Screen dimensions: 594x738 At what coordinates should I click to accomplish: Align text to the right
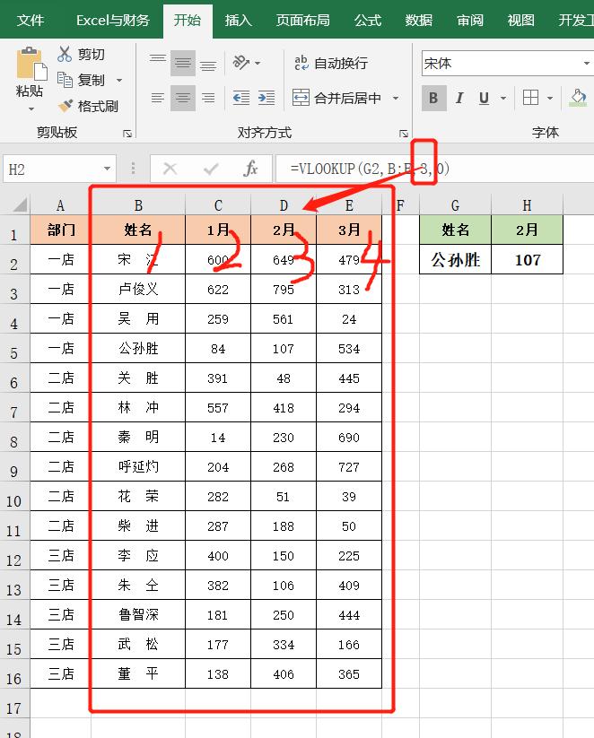tap(208, 98)
